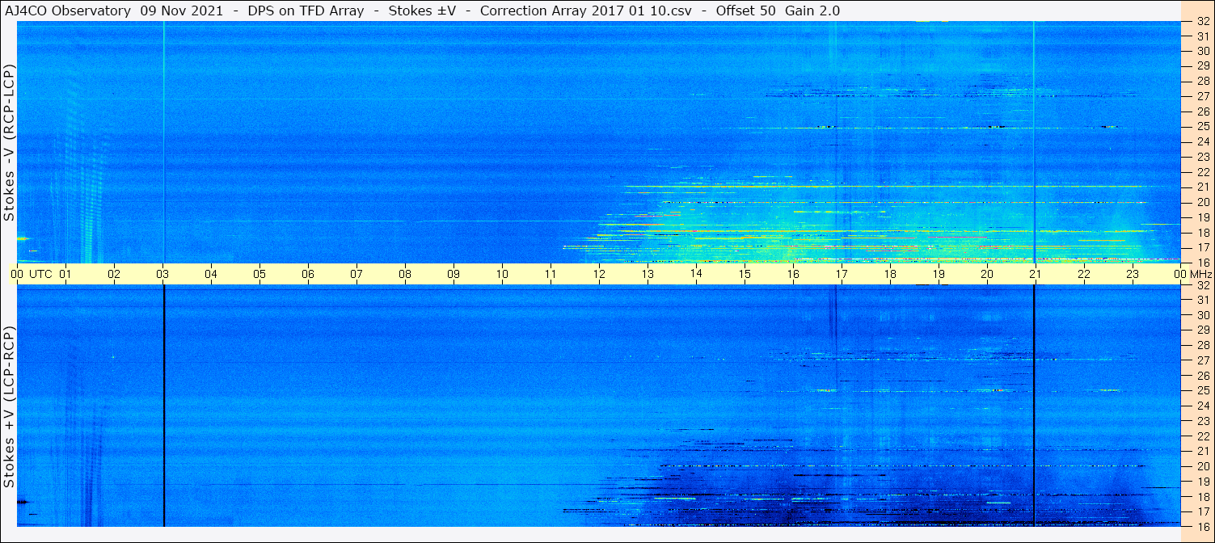Screen dimensions: 1215x543
Task: Click the 32 MHz label in upper panel
Action: pos(1202,22)
